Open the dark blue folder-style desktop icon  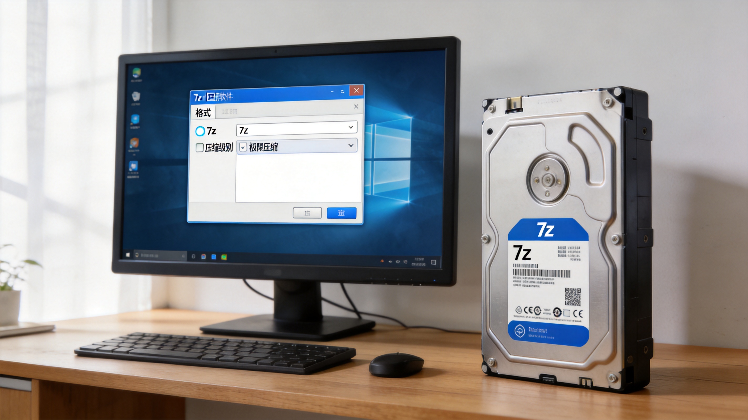coord(133,166)
